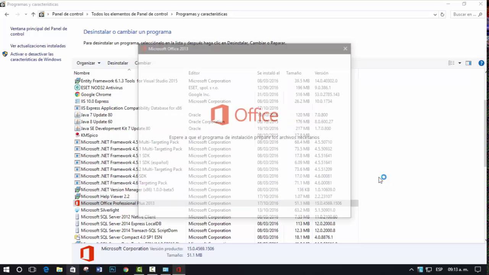Sort the list by the Nombre column
Viewport: 489px width, 275px height.
[x=82, y=73]
